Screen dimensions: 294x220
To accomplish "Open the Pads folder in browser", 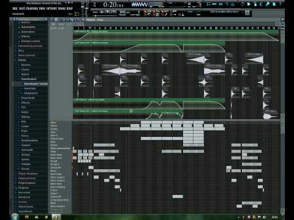I will 24,131.
